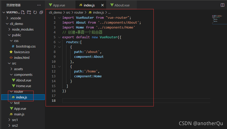Open the explorer more actions ellipsis menu
This screenshot has height=129, width=227.
pos(39,5)
